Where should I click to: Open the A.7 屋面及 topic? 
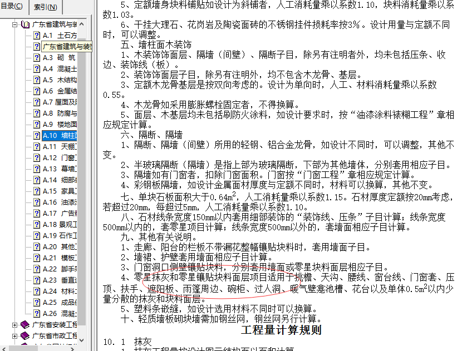click(x=60, y=102)
